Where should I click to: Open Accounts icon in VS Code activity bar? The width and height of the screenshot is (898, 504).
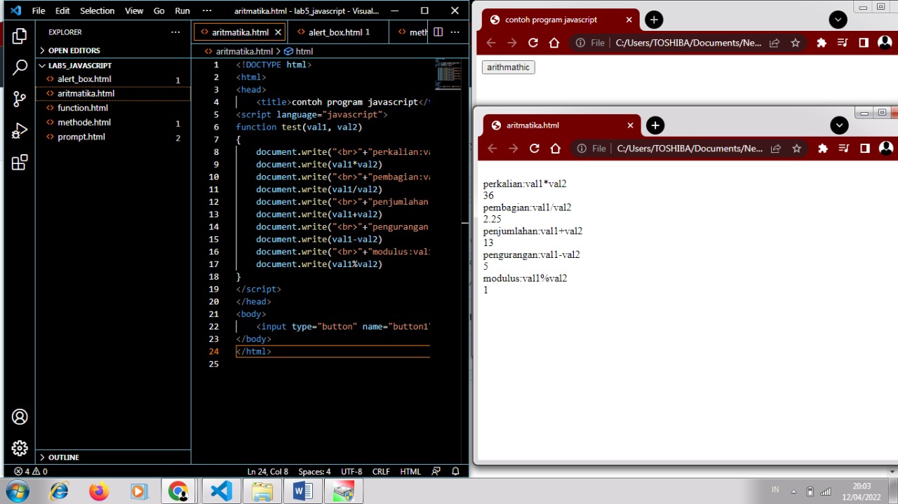point(20,417)
